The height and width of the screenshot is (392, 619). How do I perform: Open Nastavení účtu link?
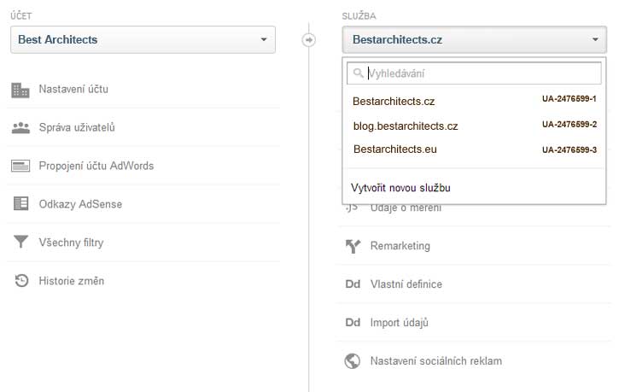tap(73, 89)
